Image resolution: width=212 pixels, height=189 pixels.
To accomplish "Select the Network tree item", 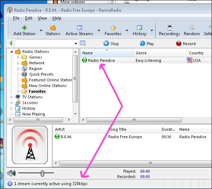I will (37, 63).
